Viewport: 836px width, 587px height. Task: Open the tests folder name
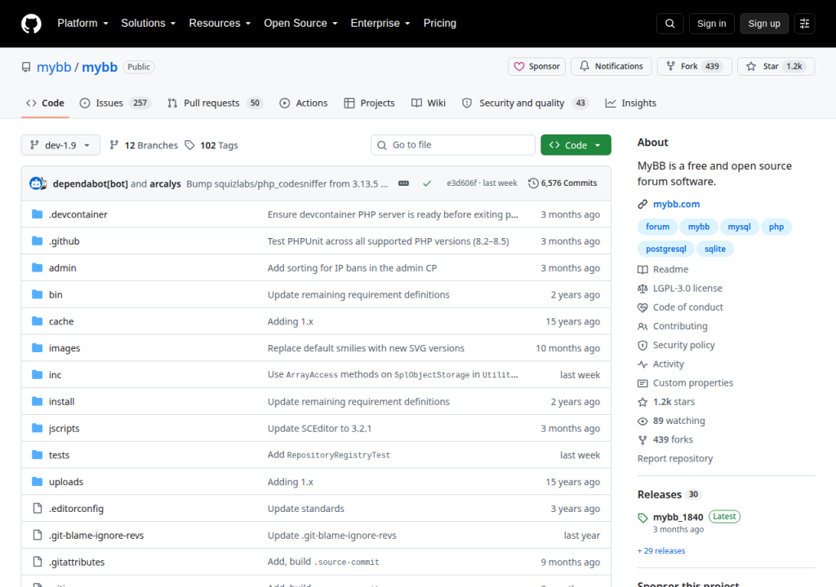point(59,455)
